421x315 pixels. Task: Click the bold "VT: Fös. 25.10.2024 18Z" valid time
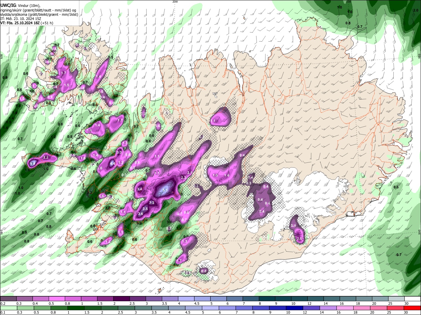(20, 23)
